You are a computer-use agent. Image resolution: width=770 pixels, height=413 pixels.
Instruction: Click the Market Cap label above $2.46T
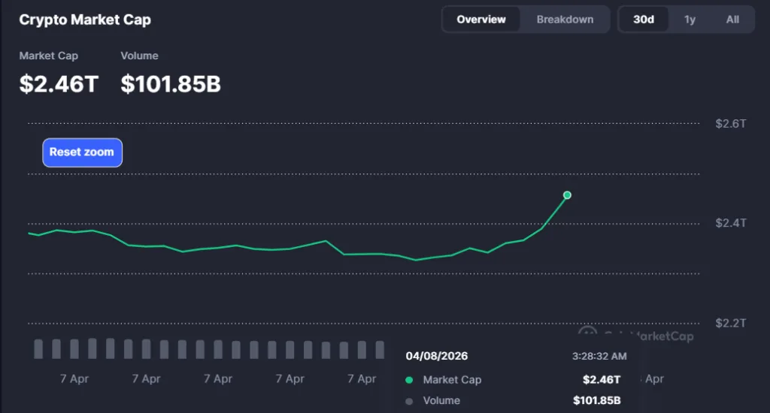click(49, 56)
